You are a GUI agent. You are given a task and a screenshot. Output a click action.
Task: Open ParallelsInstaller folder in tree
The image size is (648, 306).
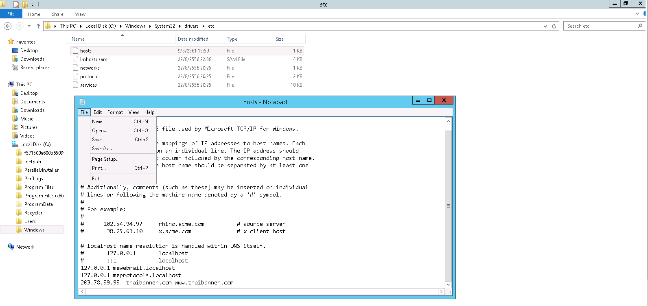click(x=42, y=170)
